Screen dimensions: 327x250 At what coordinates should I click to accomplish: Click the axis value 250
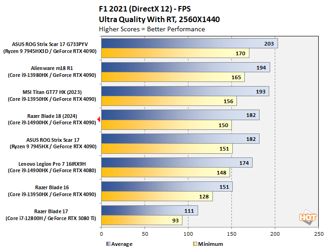(x=319, y=234)
